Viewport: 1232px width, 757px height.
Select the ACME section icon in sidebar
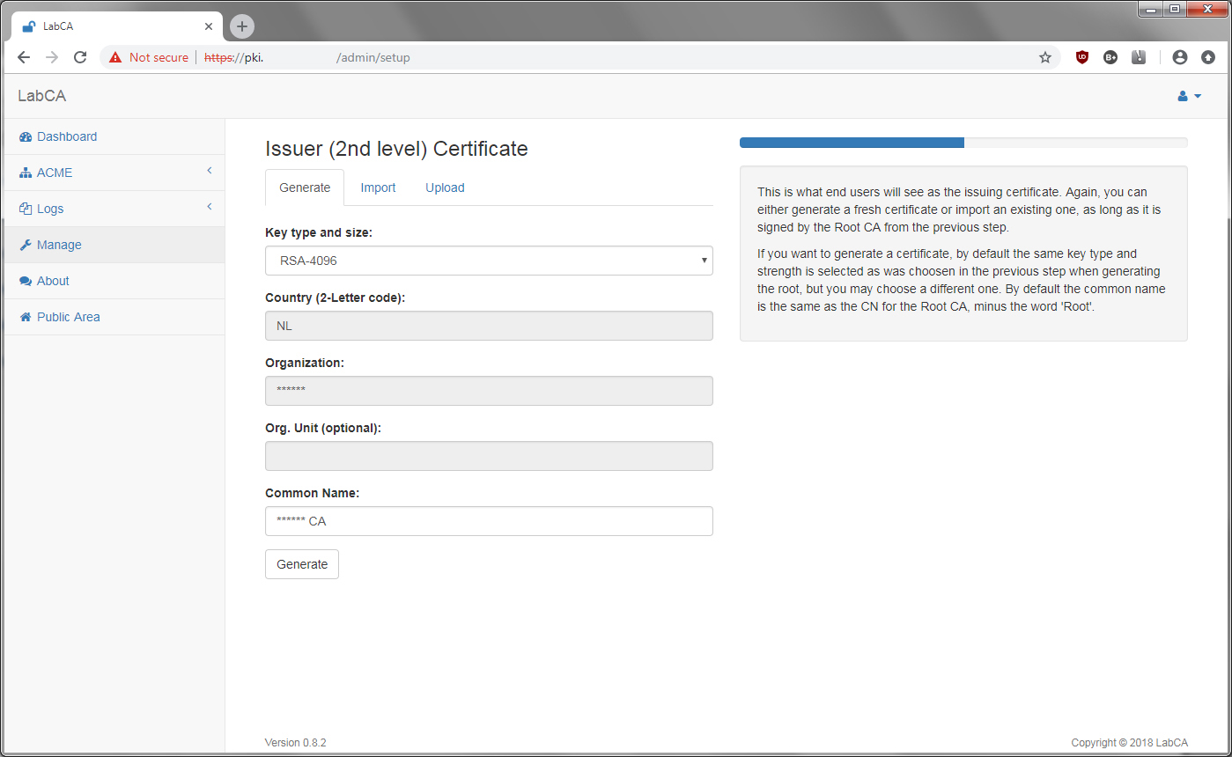25,173
